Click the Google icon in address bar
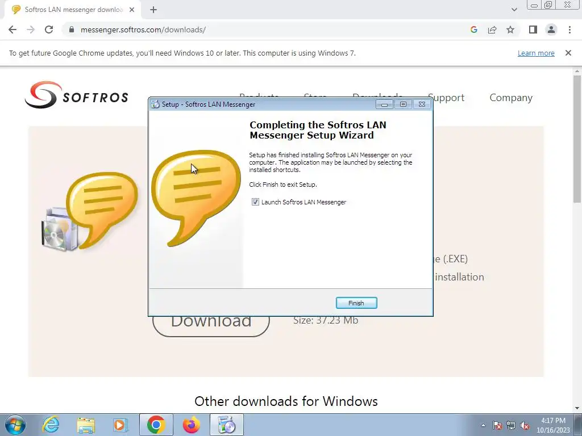 [x=473, y=30]
